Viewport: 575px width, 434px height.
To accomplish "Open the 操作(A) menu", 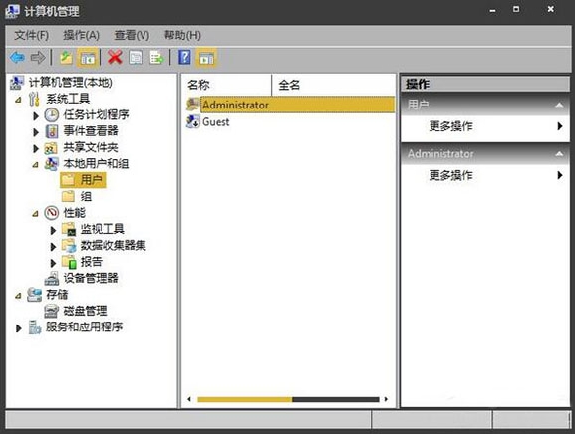I will point(81,35).
